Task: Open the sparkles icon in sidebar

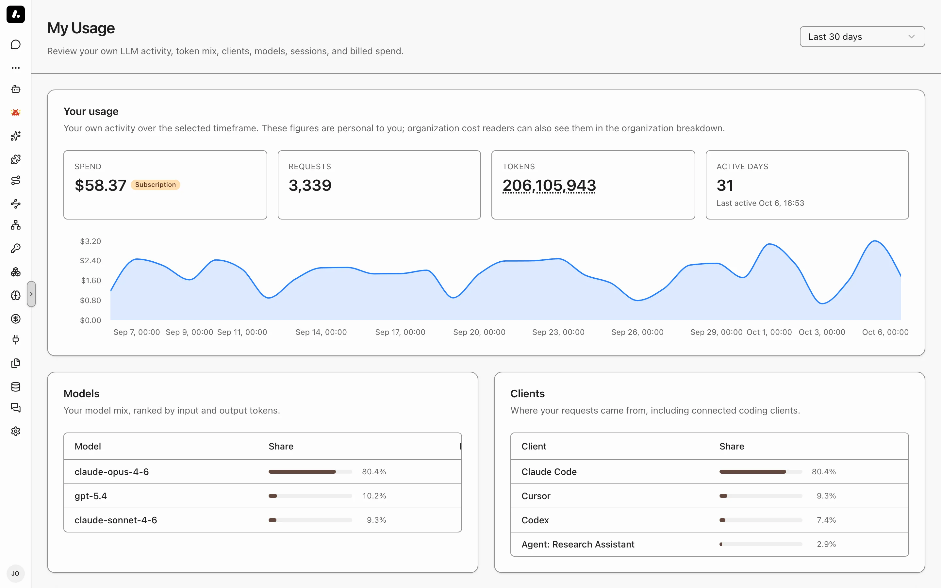Action: point(16,136)
